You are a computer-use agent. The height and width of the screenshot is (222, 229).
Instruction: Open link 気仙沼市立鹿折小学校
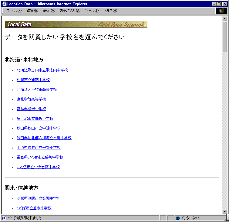coord(35,119)
